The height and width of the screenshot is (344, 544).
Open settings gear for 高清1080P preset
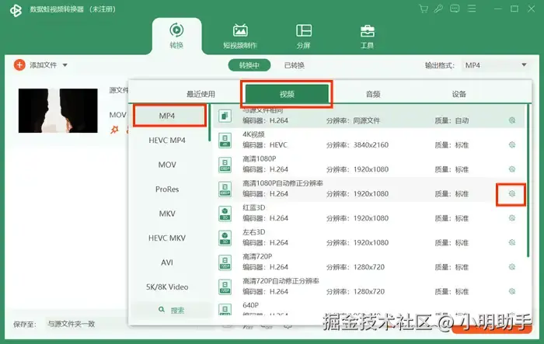pyautogui.click(x=512, y=169)
